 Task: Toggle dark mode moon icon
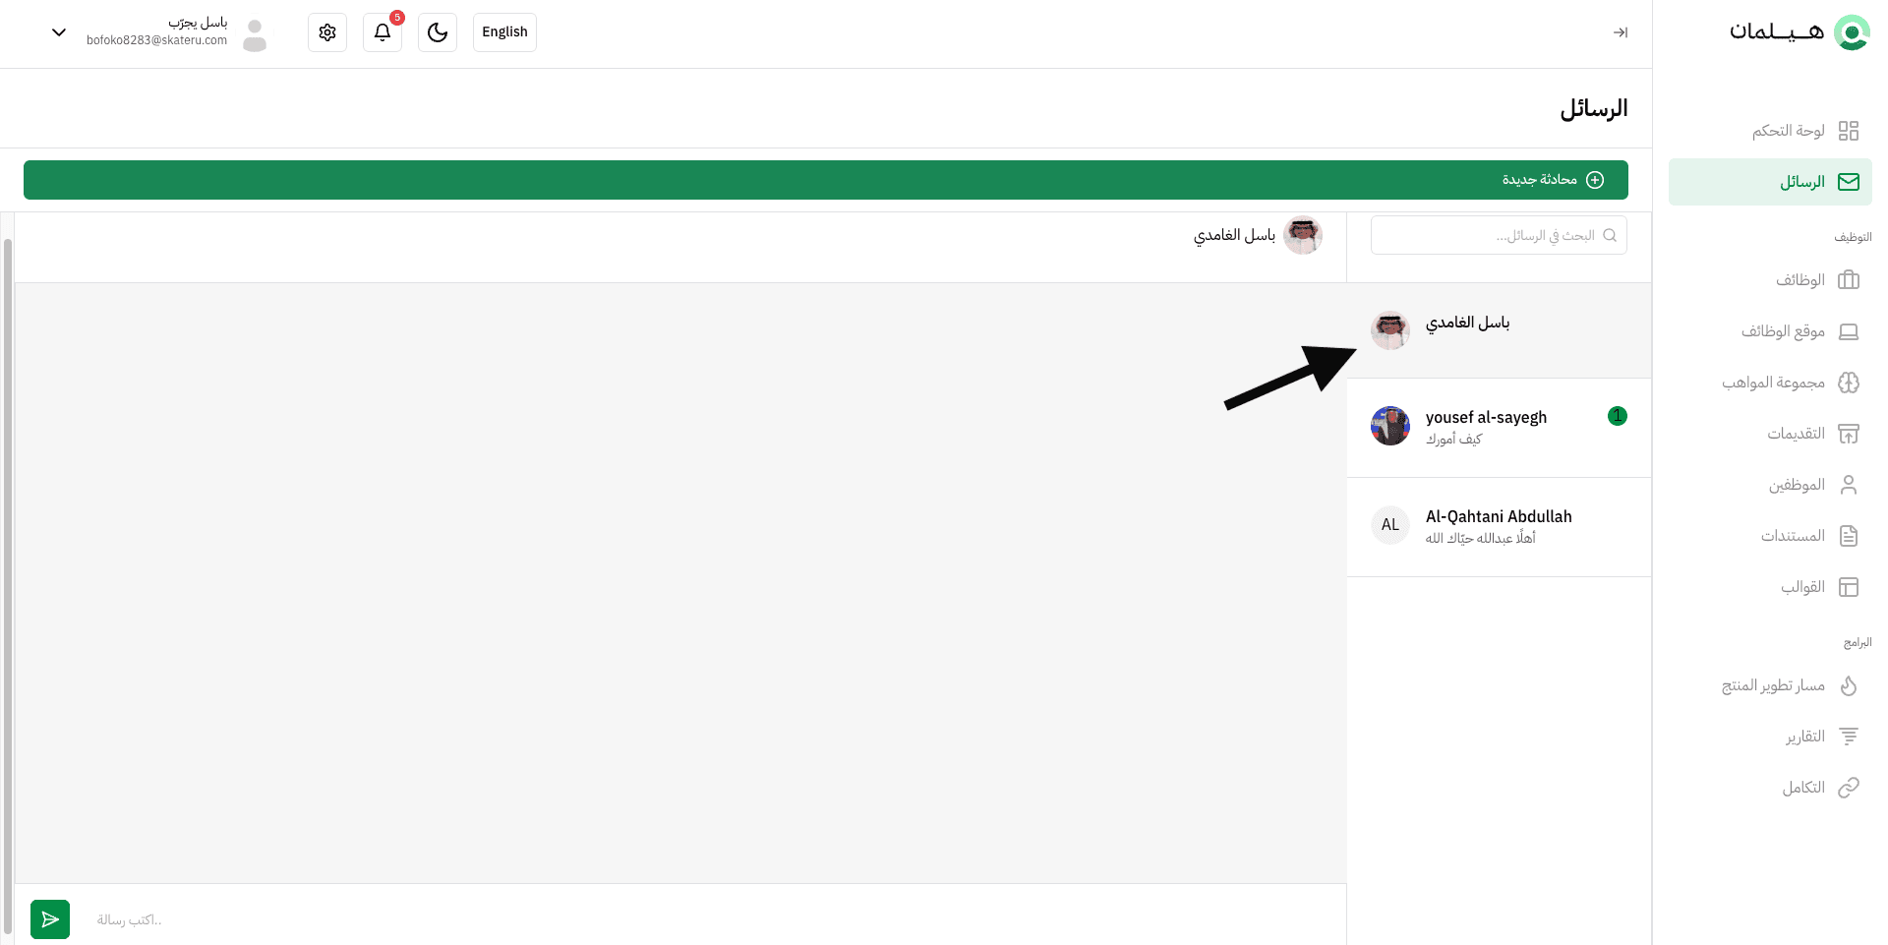coord(438,32)
